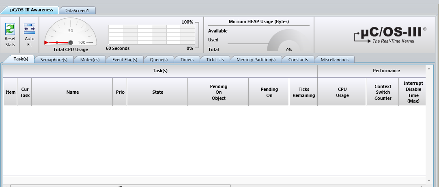Click the Available label in HEAP usage
Viewport: 439px width, 187px height.
(218, 31)
